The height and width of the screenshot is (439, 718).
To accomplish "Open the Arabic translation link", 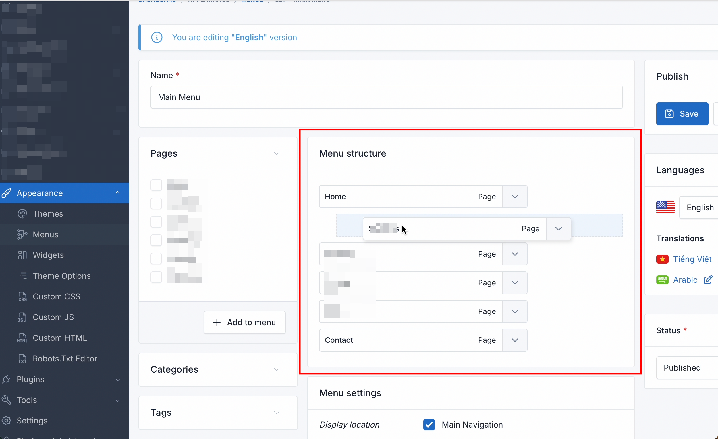I will point(685,280).
